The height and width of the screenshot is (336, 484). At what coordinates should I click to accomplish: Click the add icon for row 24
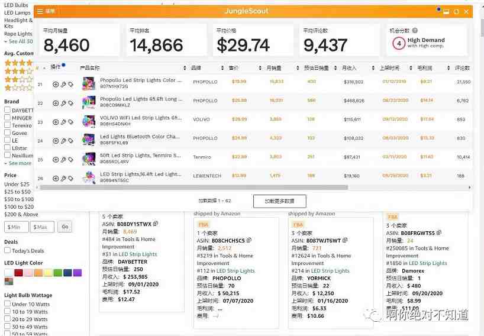tap(56, 141)
